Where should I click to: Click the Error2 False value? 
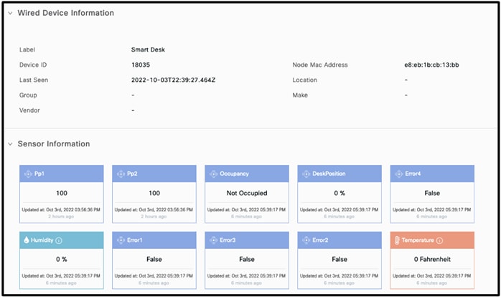[x=340, y=259]
